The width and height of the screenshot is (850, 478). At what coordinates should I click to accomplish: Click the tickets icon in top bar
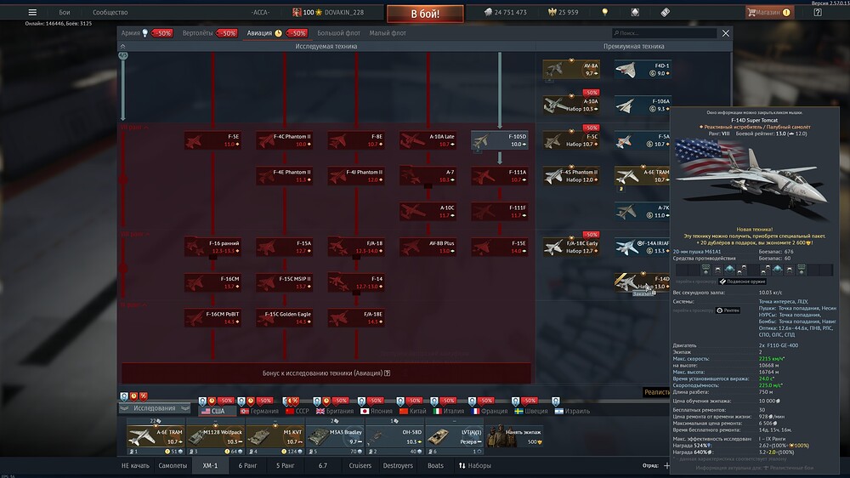[666, 12]
